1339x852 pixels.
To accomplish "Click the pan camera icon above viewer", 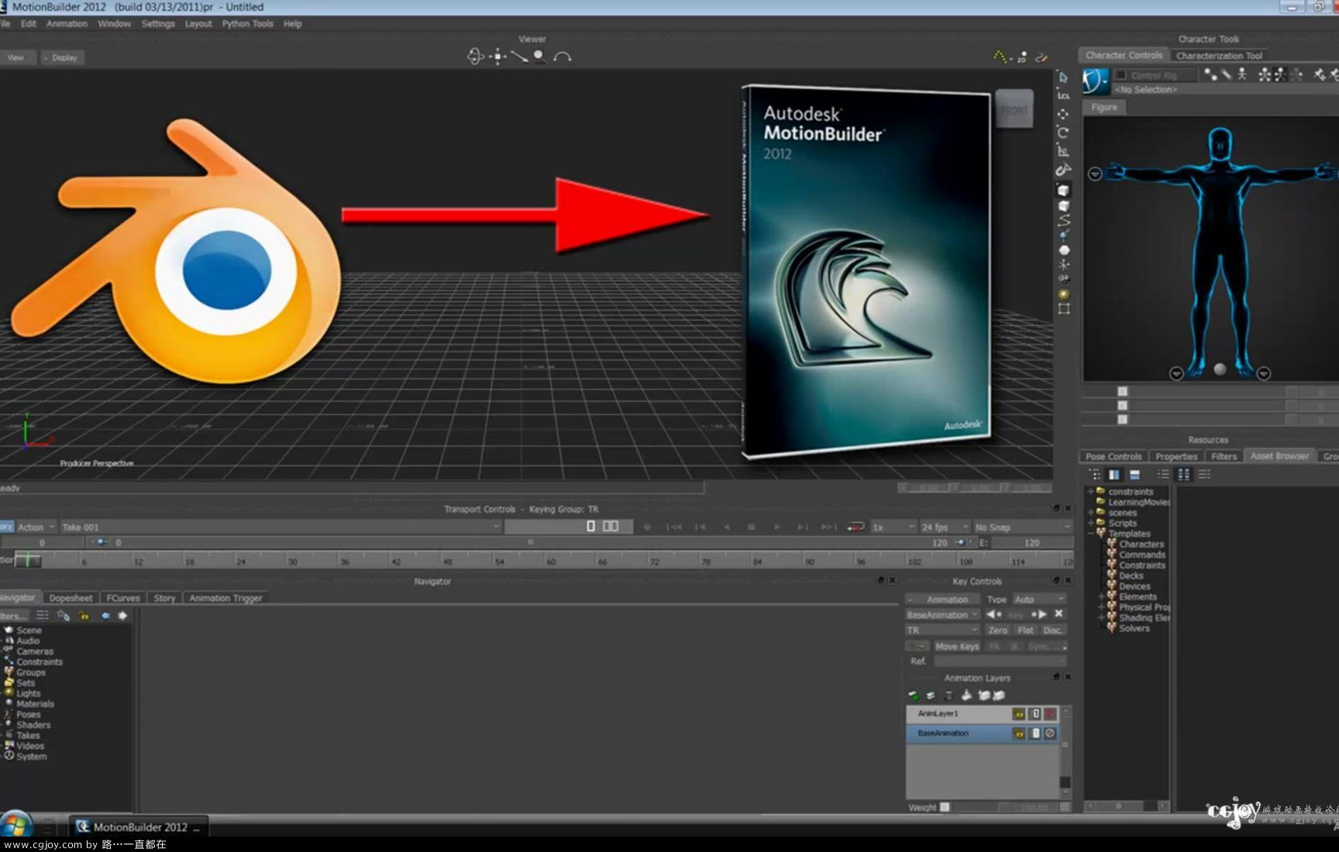I will [x=497, y=56].
